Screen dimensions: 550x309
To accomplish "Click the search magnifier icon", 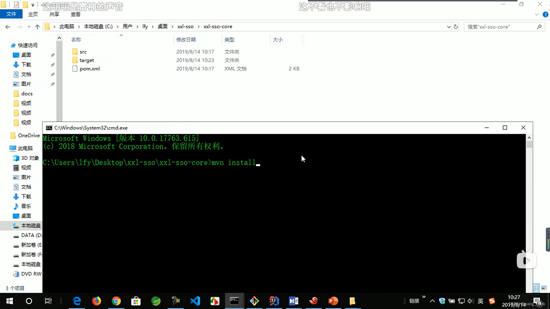I will click(x=539, y=27).
